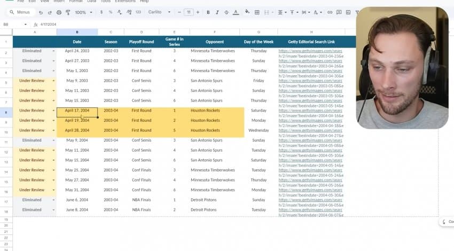
Task: Click the 'Day of the Week' header cell
Action: 259,42
